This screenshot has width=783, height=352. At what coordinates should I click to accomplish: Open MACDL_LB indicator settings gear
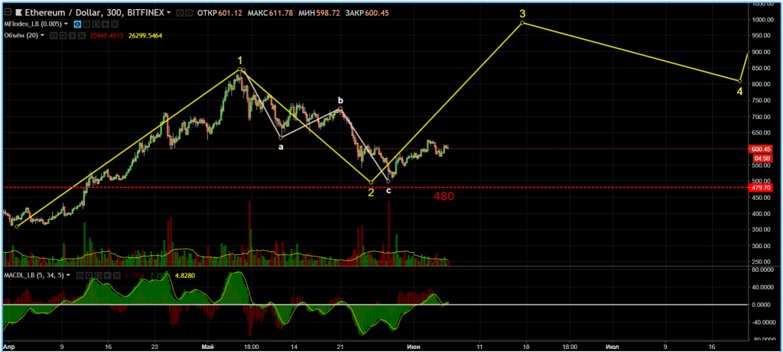[89, 276]
